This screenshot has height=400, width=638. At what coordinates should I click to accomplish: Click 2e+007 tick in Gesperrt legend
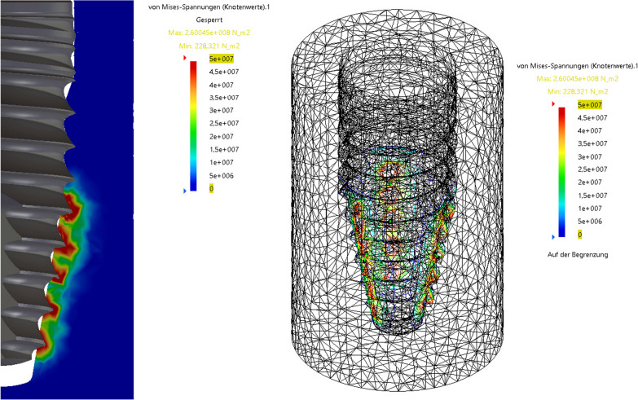click(x=222, y=137)
